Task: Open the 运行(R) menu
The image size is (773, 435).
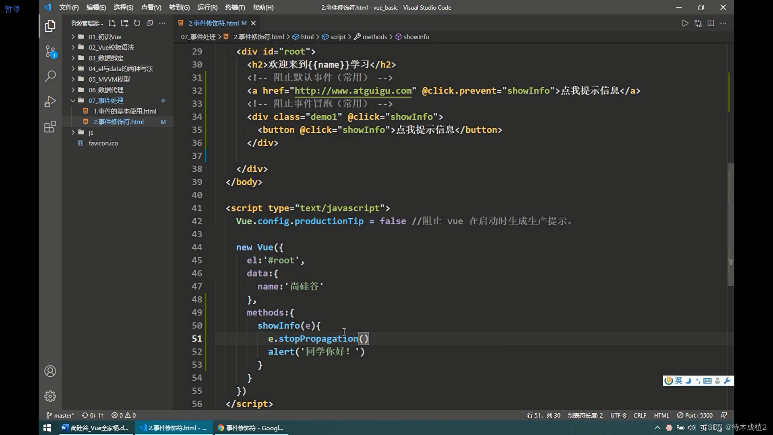Action: coord(207,7)
